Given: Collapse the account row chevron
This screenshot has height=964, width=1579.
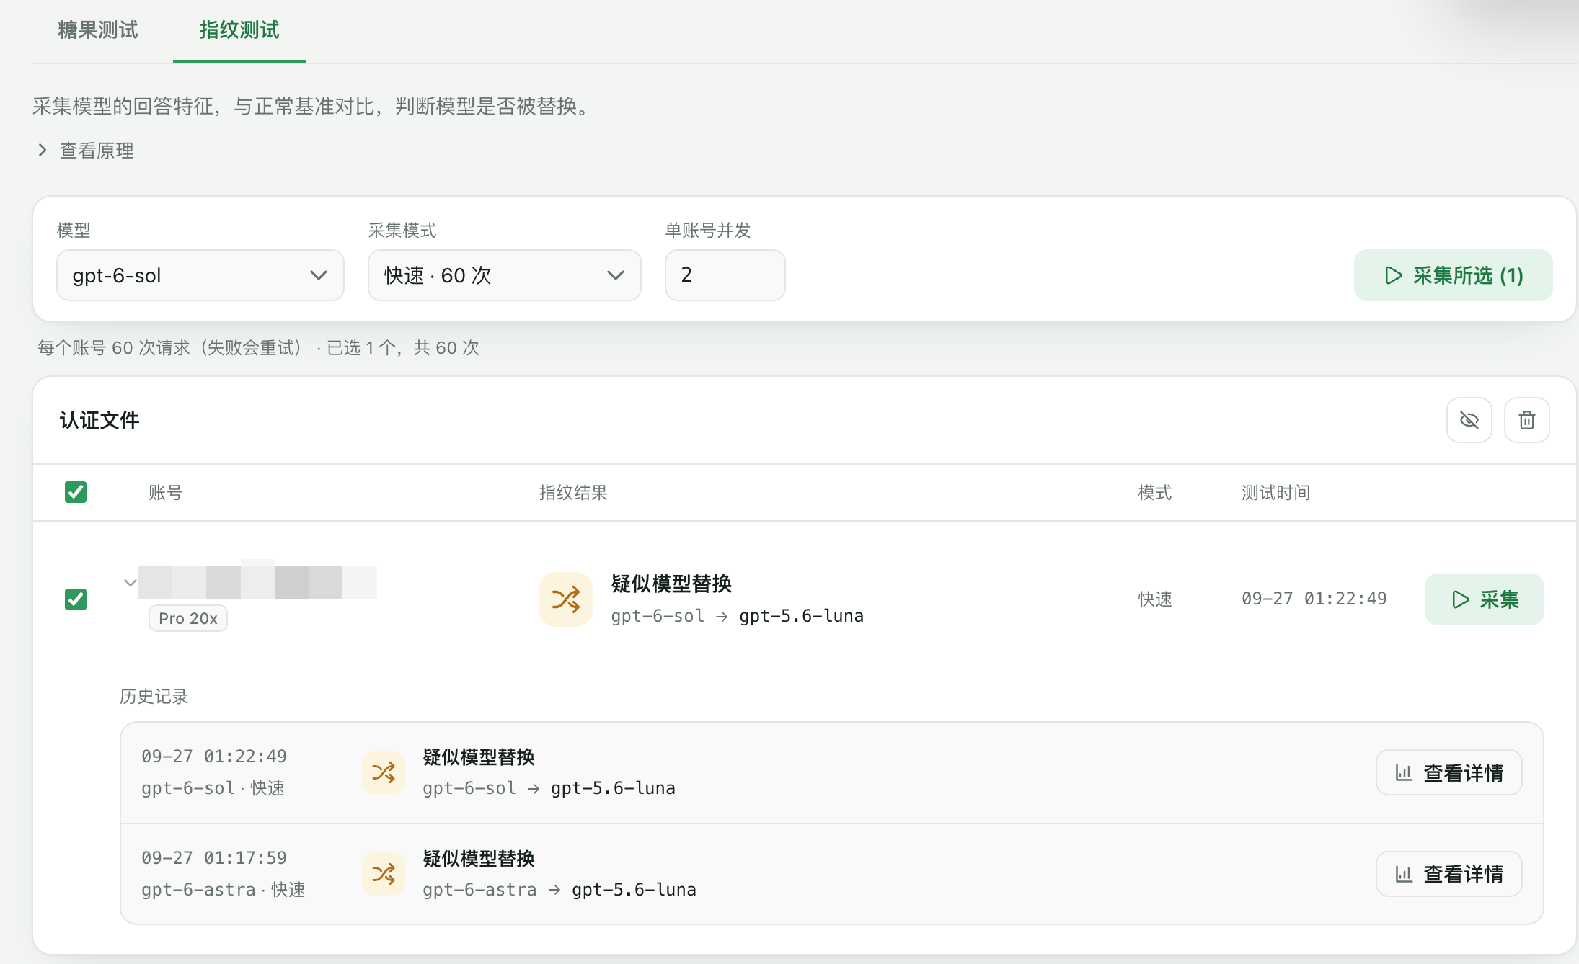Looking at the screenshot, I should pos(130,582).
